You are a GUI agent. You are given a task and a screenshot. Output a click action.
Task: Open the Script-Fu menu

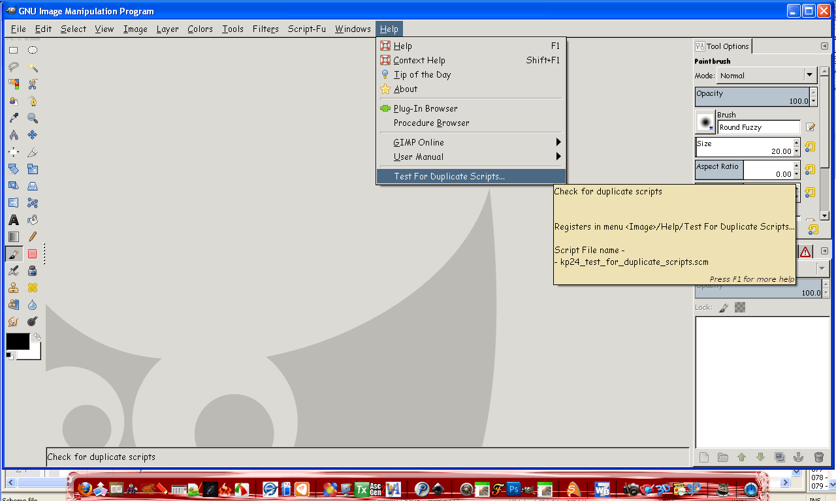(x=307, y=29)
